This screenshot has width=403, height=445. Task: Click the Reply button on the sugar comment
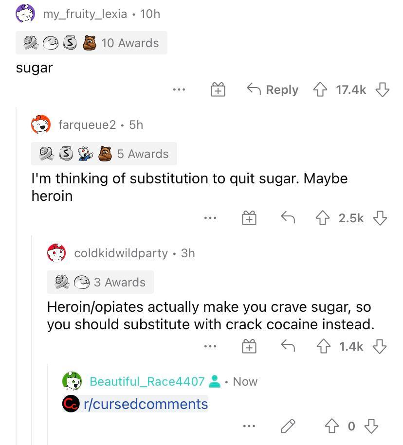272,89
